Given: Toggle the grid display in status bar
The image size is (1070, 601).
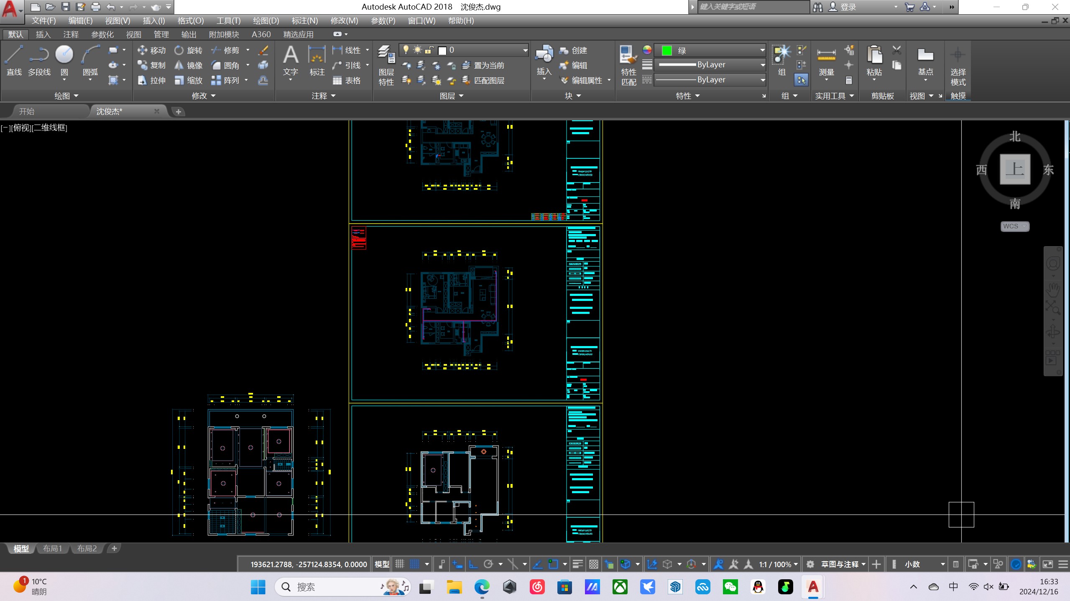Looking at the screenshot, I should [400, 564].
